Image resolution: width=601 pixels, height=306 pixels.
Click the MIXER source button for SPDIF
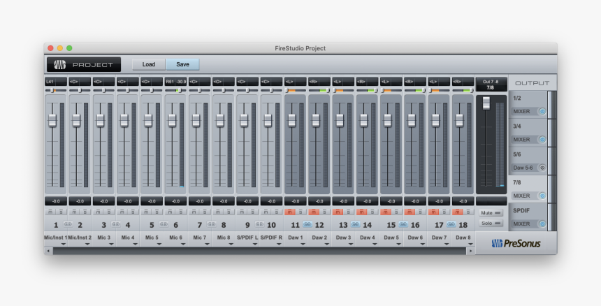(525, 224)
